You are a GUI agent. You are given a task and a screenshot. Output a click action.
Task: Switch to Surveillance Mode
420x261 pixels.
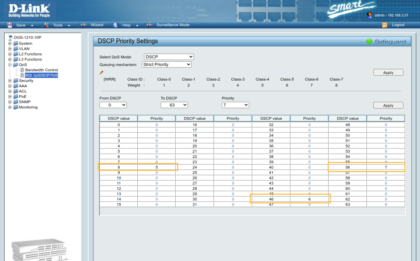point(173,25)
